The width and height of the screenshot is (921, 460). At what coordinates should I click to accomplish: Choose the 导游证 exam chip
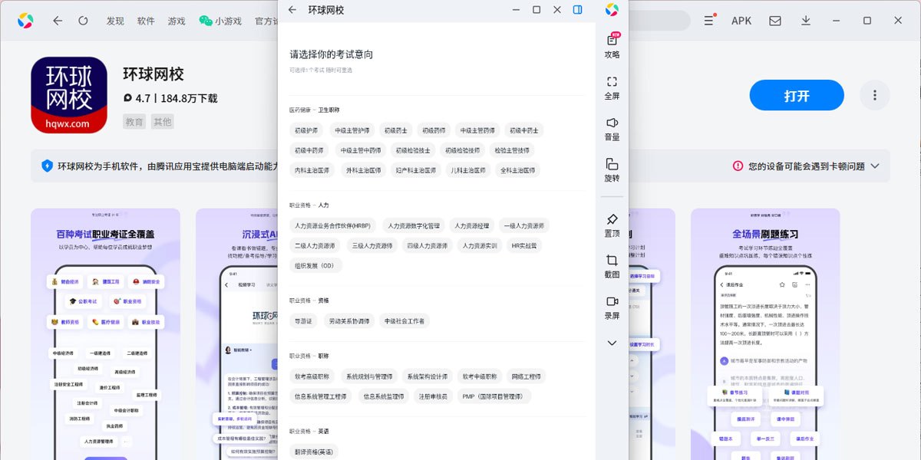pos(303,320)
